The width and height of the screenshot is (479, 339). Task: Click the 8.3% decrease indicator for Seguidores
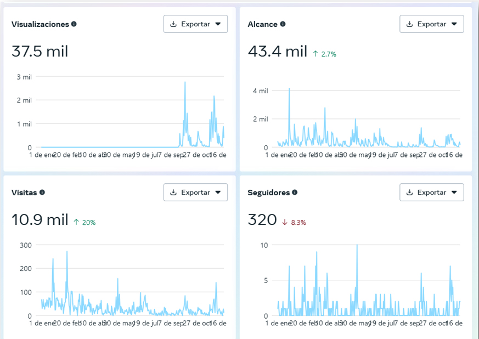pos(294,222)
